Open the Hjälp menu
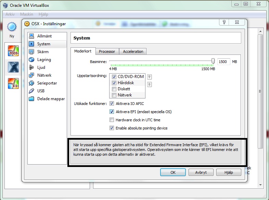The height and width of the screenshot is (200, 269). 43,14
